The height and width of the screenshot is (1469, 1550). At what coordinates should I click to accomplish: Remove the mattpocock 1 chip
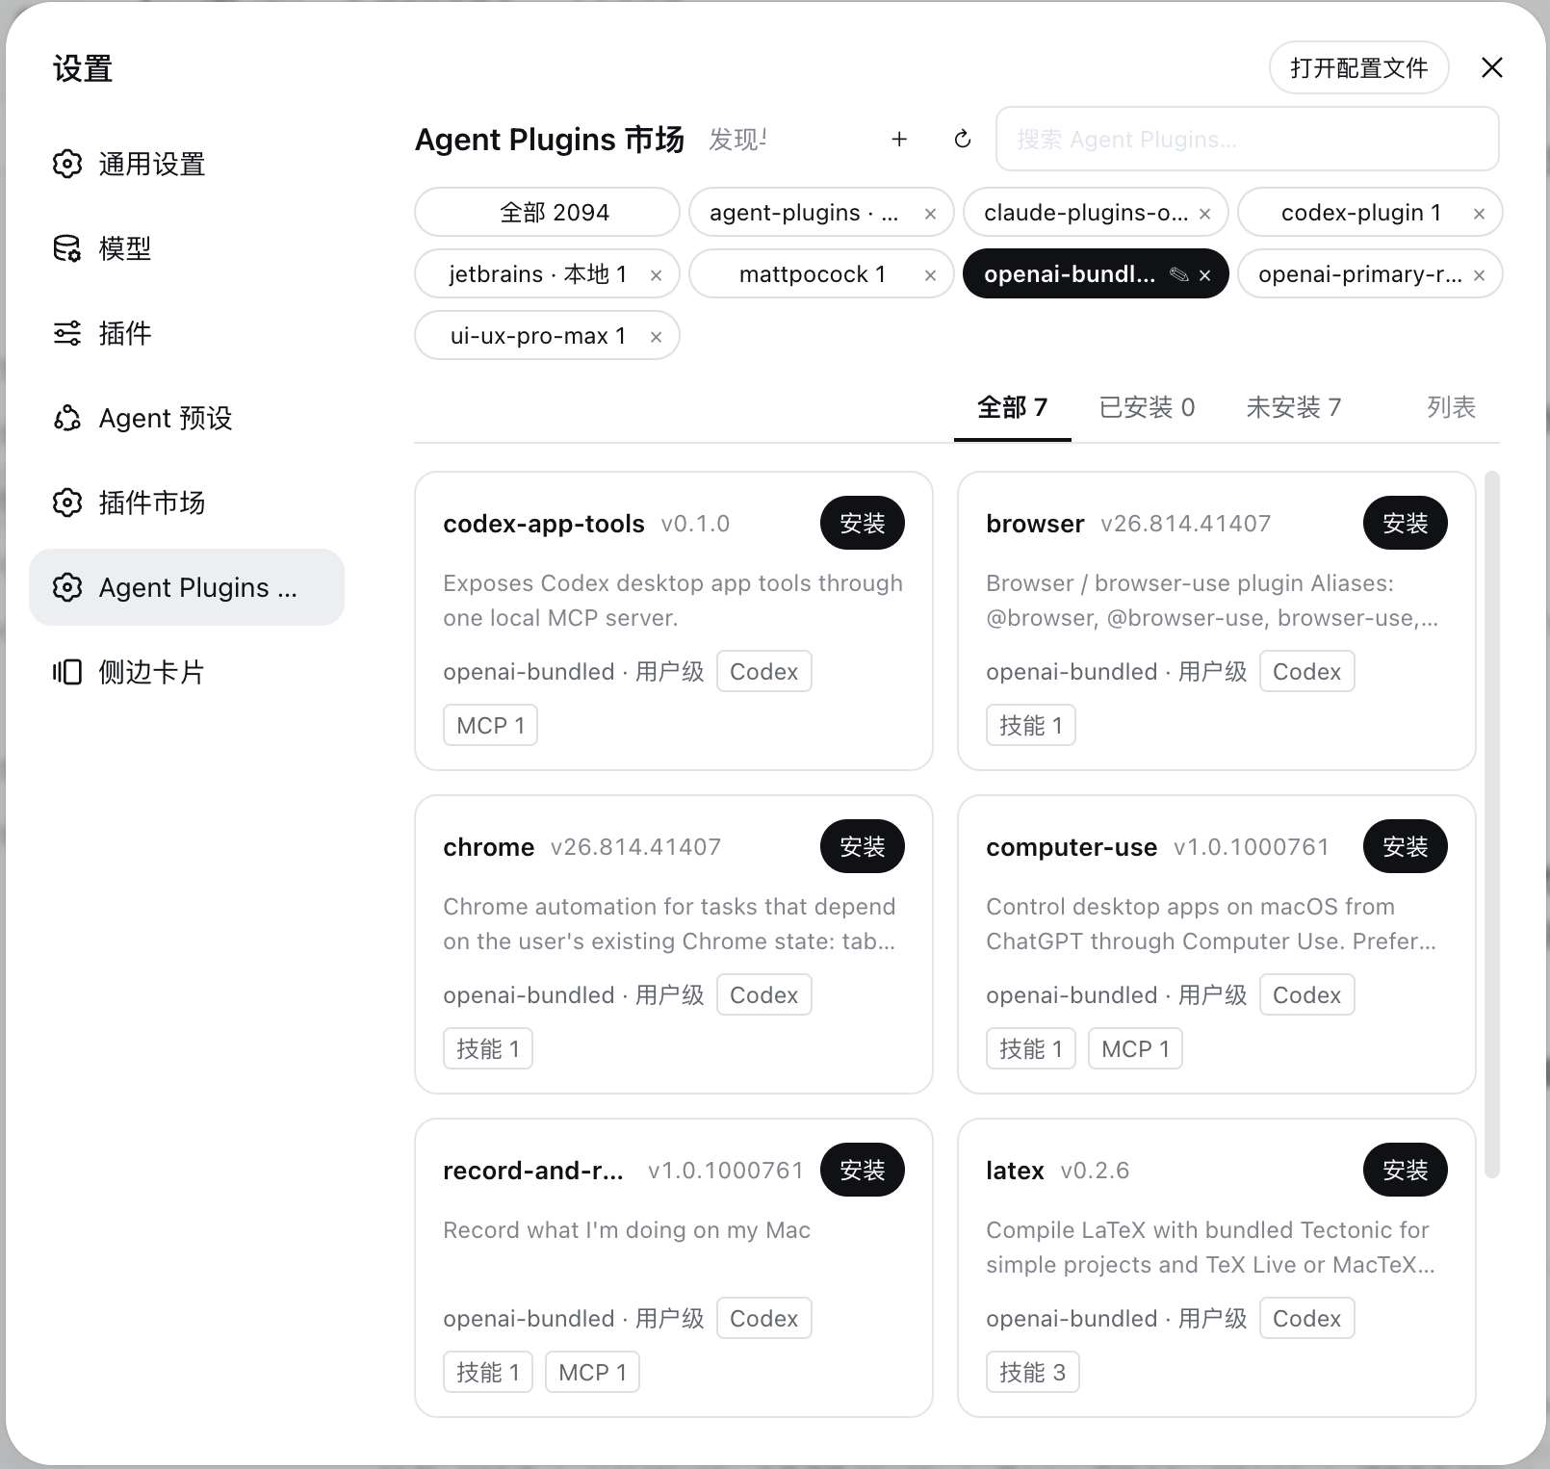click(930, 275)
